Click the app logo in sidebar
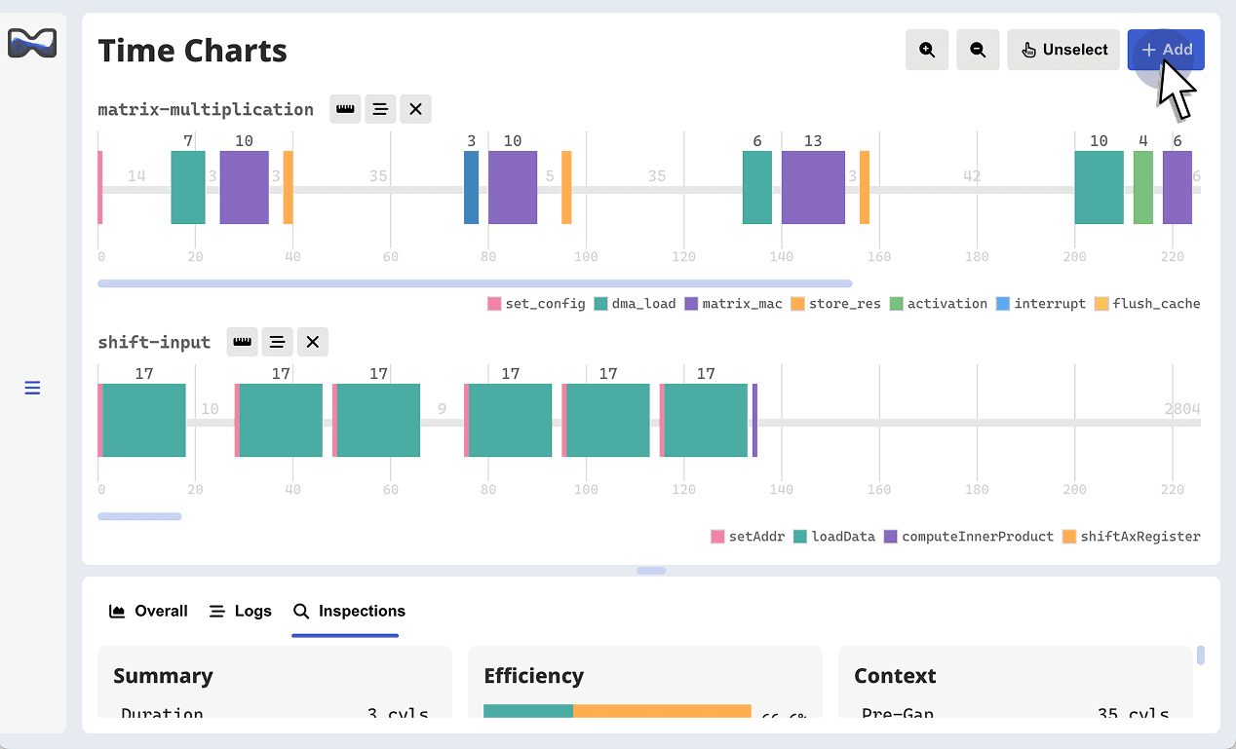 pyautogui.click(x=32, y=43)
